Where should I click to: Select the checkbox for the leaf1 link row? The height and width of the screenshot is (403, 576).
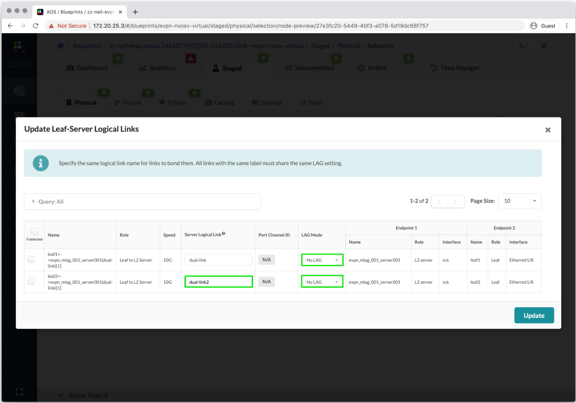(x=31, y=259)
